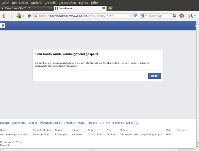Open the Hilfe menu
199x151 pixels.
click(x=95, y=3)
